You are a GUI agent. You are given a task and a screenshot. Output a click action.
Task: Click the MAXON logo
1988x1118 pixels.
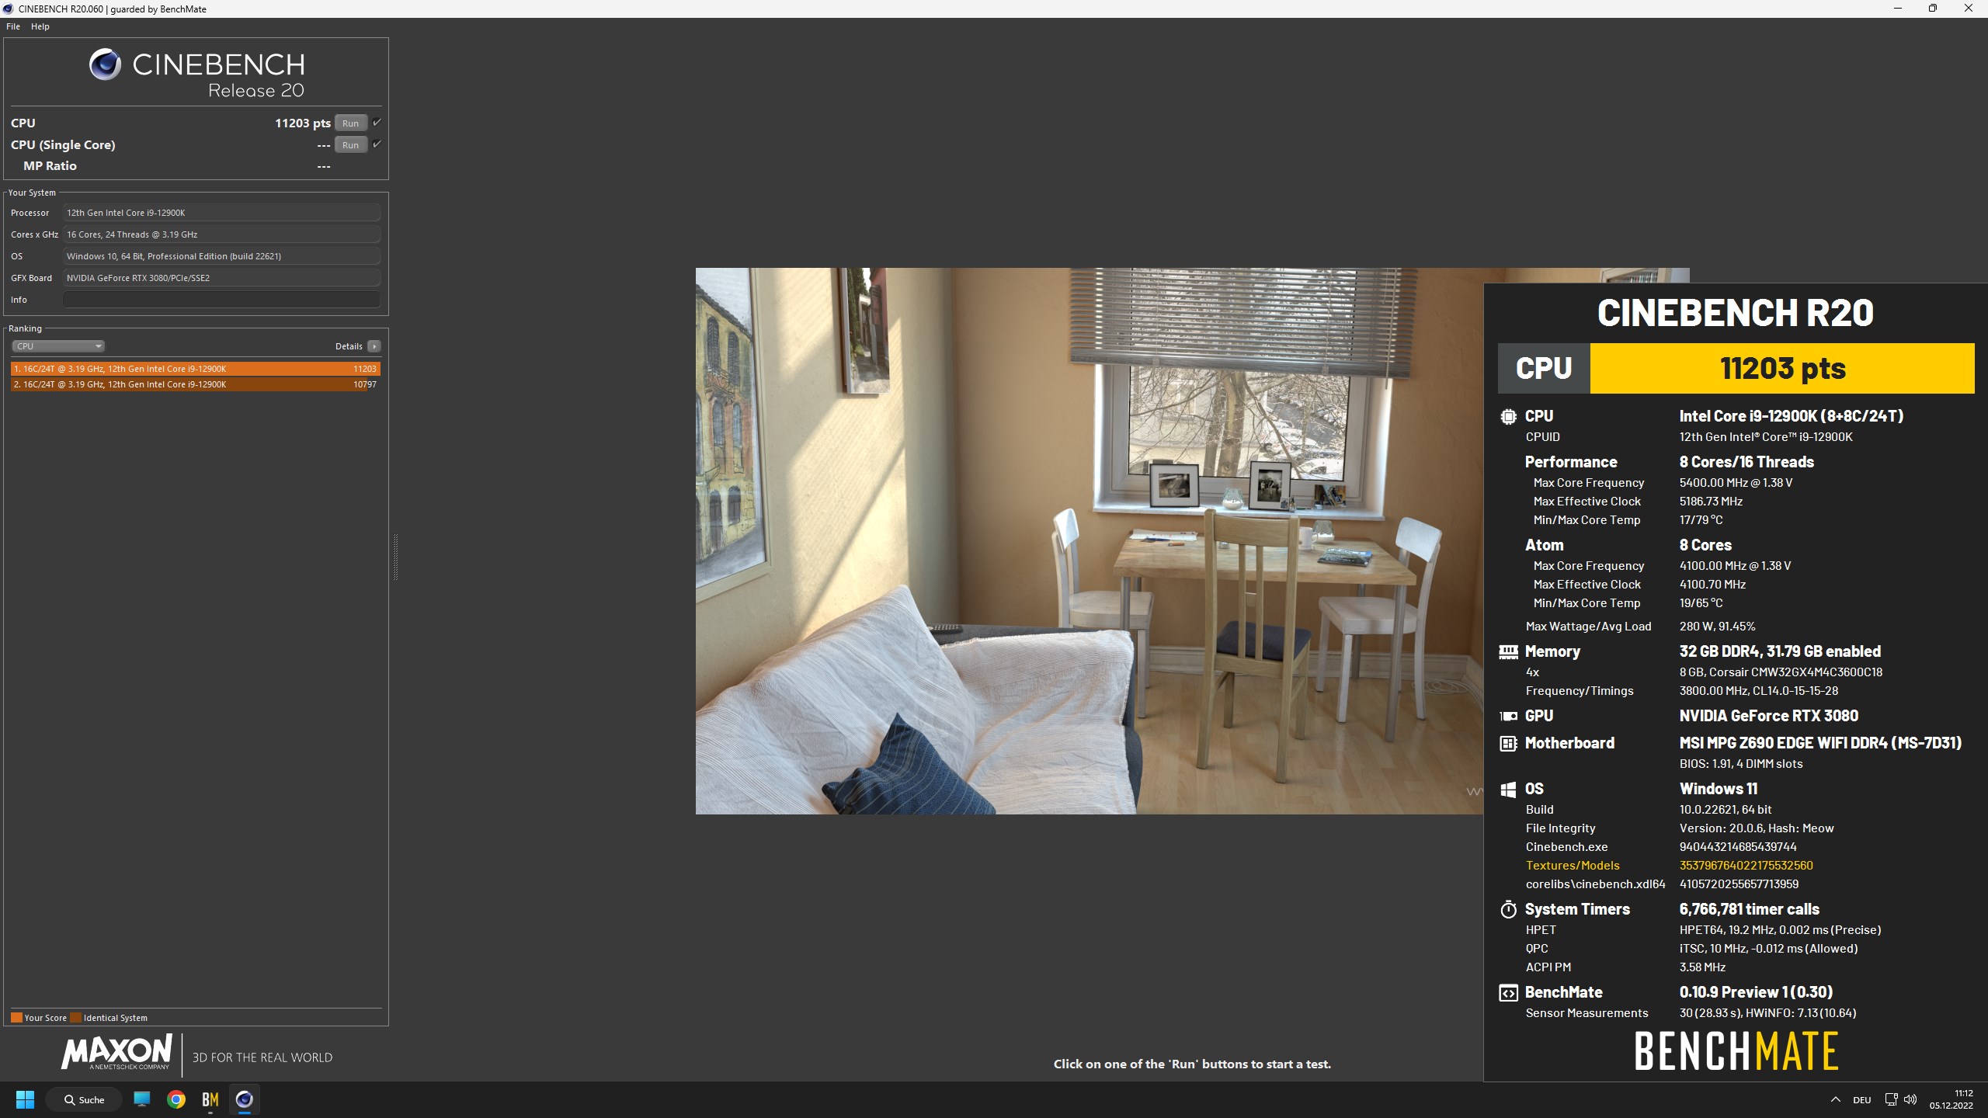tap(116, 1052)
